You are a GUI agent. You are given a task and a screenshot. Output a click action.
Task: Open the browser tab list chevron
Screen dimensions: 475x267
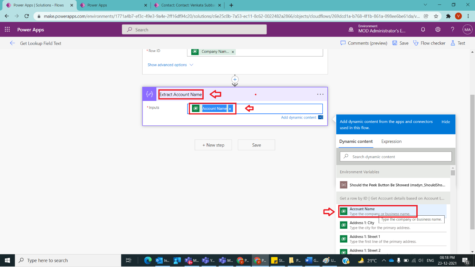click(425, 5)
